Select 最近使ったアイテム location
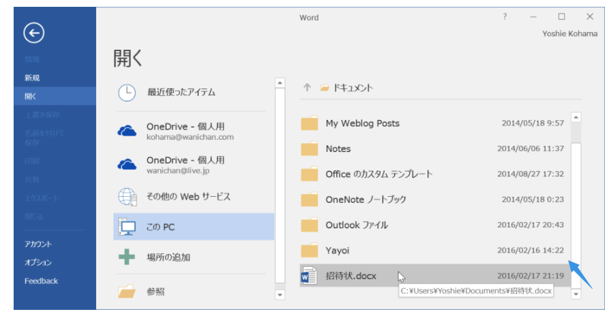The width and height of the screenshot is (609, 316). [181, 92]
